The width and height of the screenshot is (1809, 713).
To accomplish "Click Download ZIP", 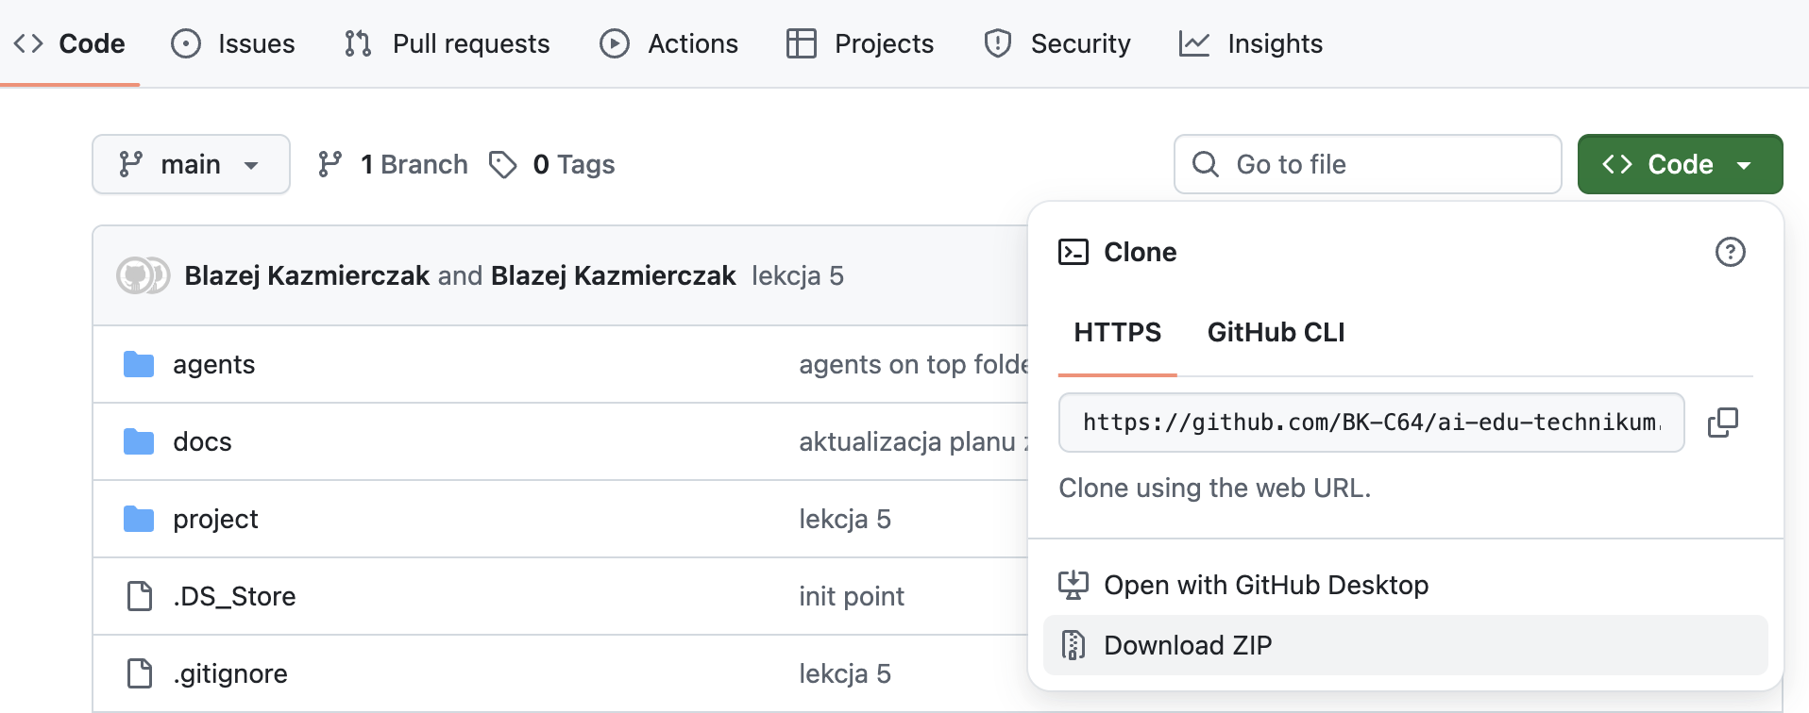I will (1188, 645).
